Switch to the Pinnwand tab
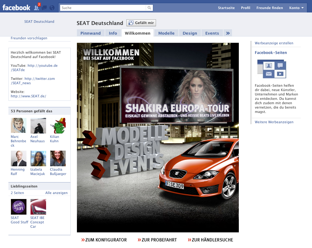This screenshot has width=312, height=248. tap(91, 33)
